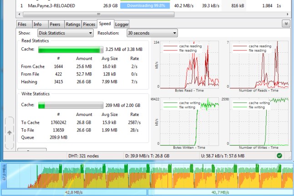Click the 40,7 MB/s bar below the graph

(221, 192)
